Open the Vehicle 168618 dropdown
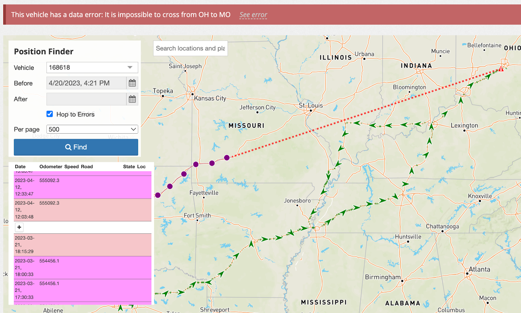The width and height of the screenshot is (521, 313). click(x=92, y=68)
